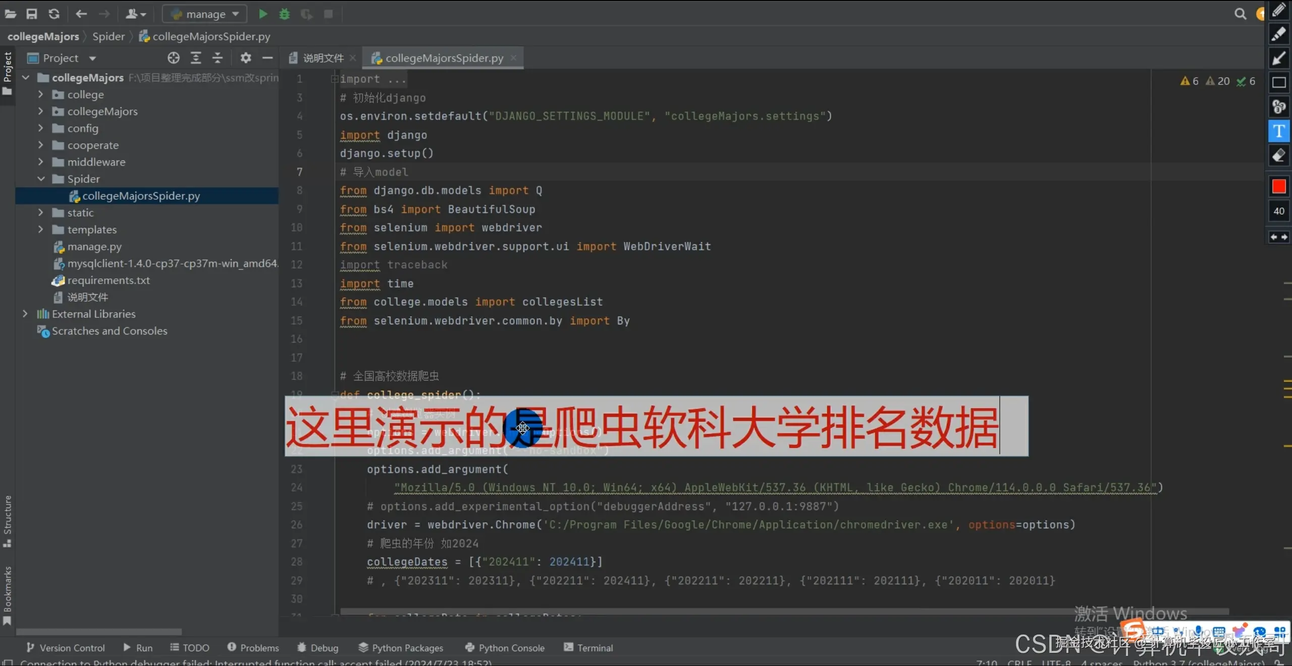The height and width of the screenshot is (666, 1292).
Task: Run manage with the green play button
Action: pyautogui.click(x=263, y=14)
